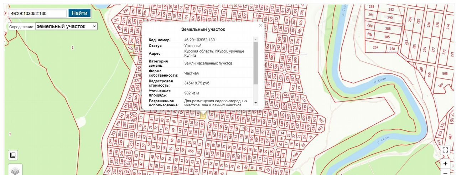Select parcel 655 on the map

click(x=191, y=151)
